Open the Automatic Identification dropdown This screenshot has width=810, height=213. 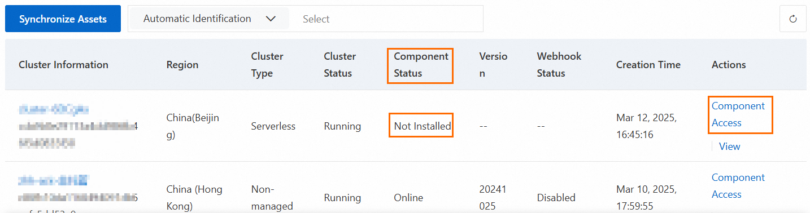tap(209, 19)
